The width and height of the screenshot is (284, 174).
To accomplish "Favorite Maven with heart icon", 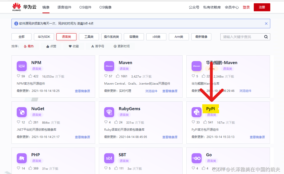I will tap(106, 76).
